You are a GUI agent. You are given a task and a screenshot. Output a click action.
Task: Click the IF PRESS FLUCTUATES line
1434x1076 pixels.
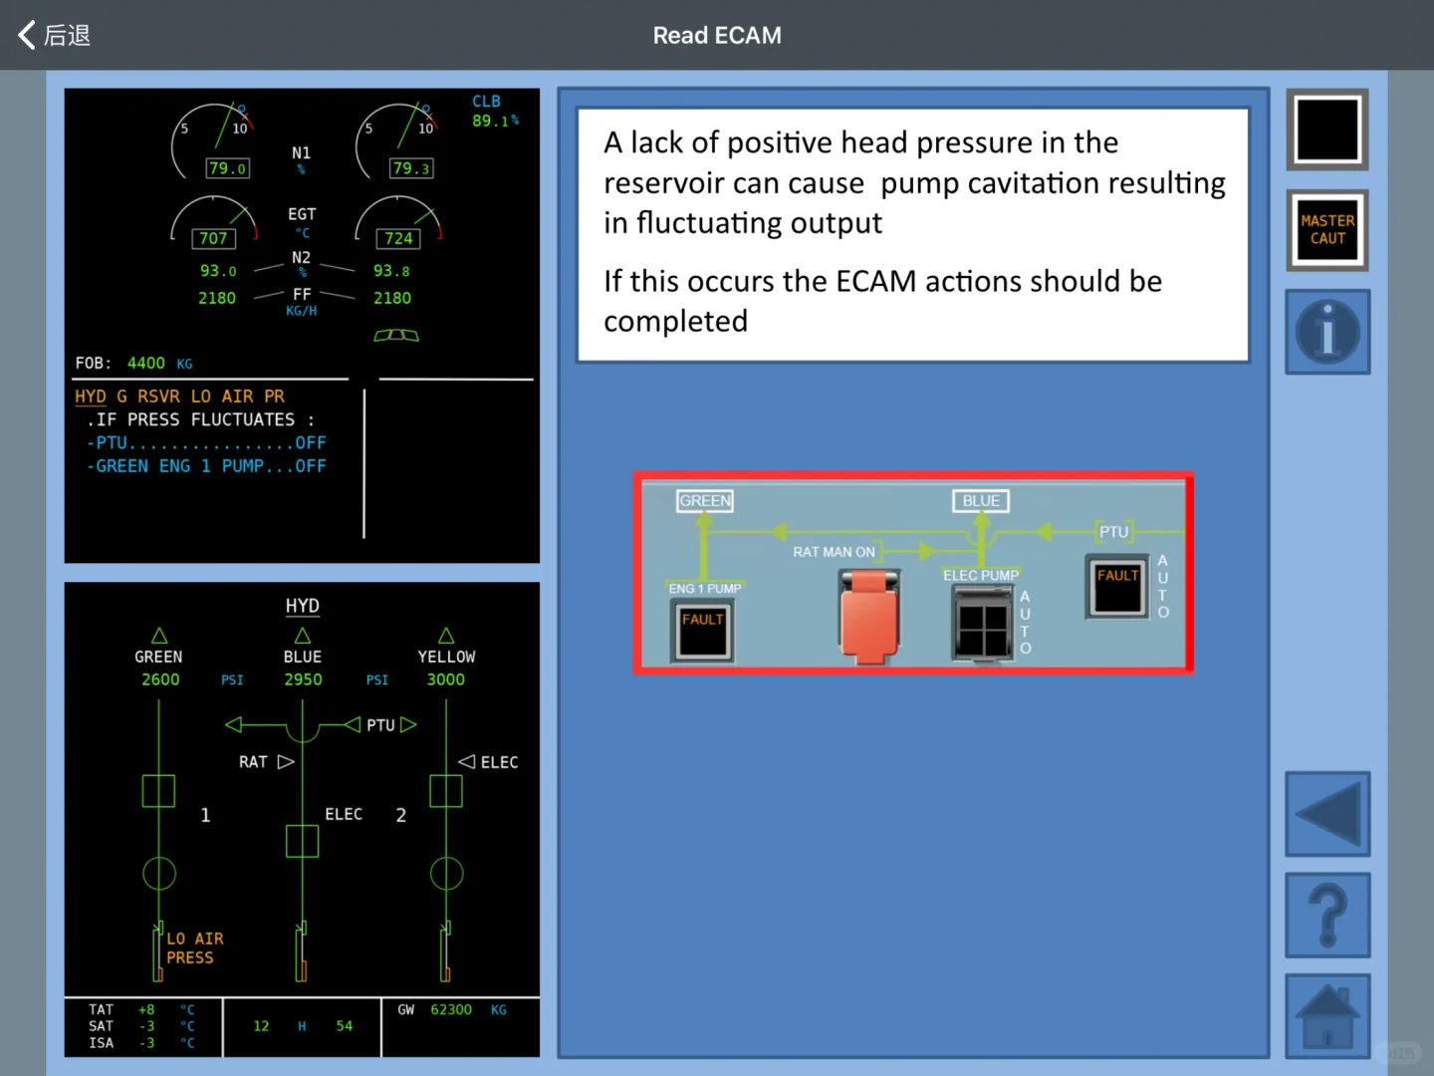pos(200,419)
